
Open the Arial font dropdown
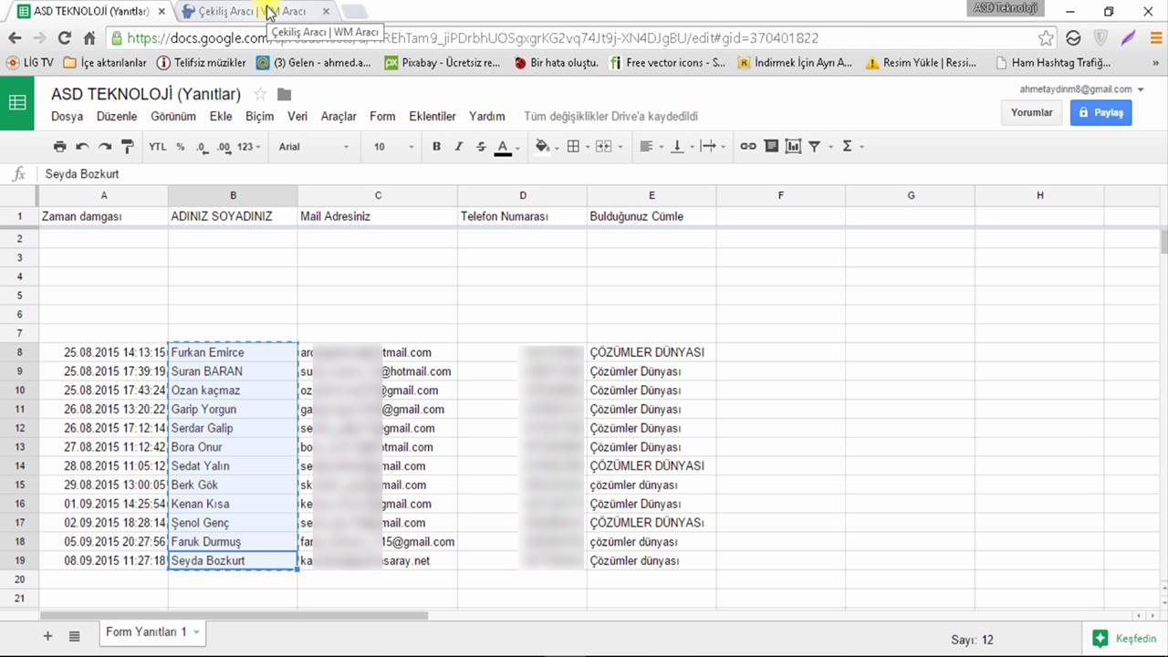pyautogui.click(x=314, y=146)
